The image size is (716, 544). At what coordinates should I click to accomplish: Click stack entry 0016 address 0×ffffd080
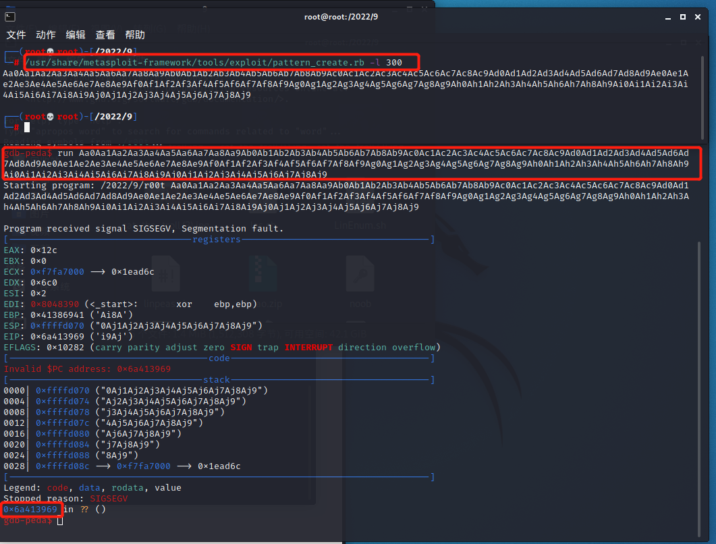[63, 434]
